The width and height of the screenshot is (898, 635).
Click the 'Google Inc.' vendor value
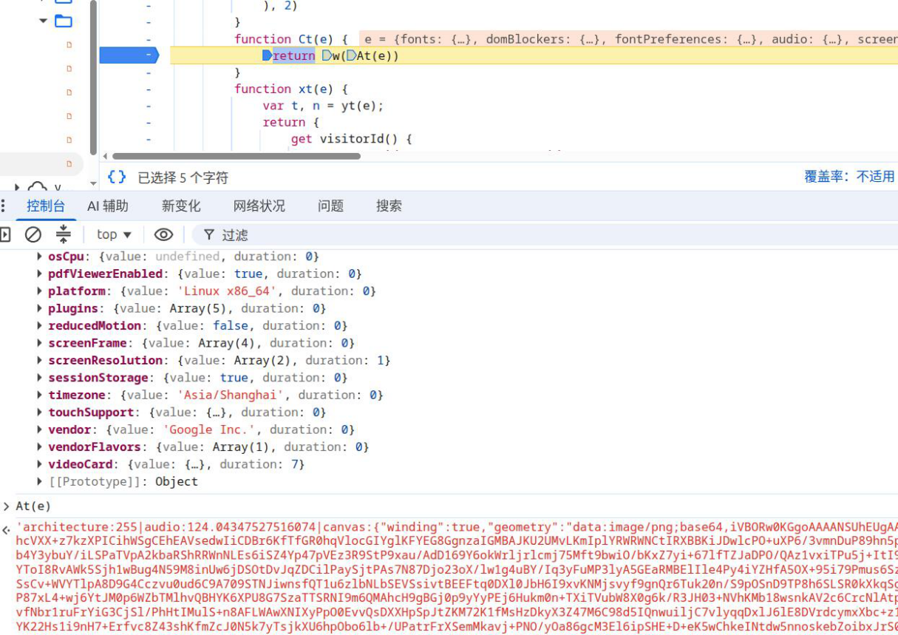coord(208,429)
